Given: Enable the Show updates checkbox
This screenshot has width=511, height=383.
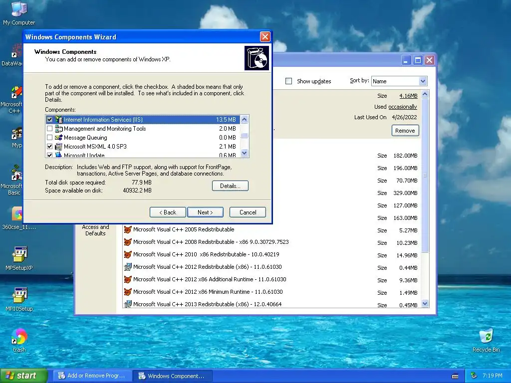Looking at the screenshot, I should [x=289, y=81].
